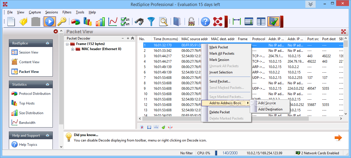
Task: Open the File menu
Action: click(10, 12)
